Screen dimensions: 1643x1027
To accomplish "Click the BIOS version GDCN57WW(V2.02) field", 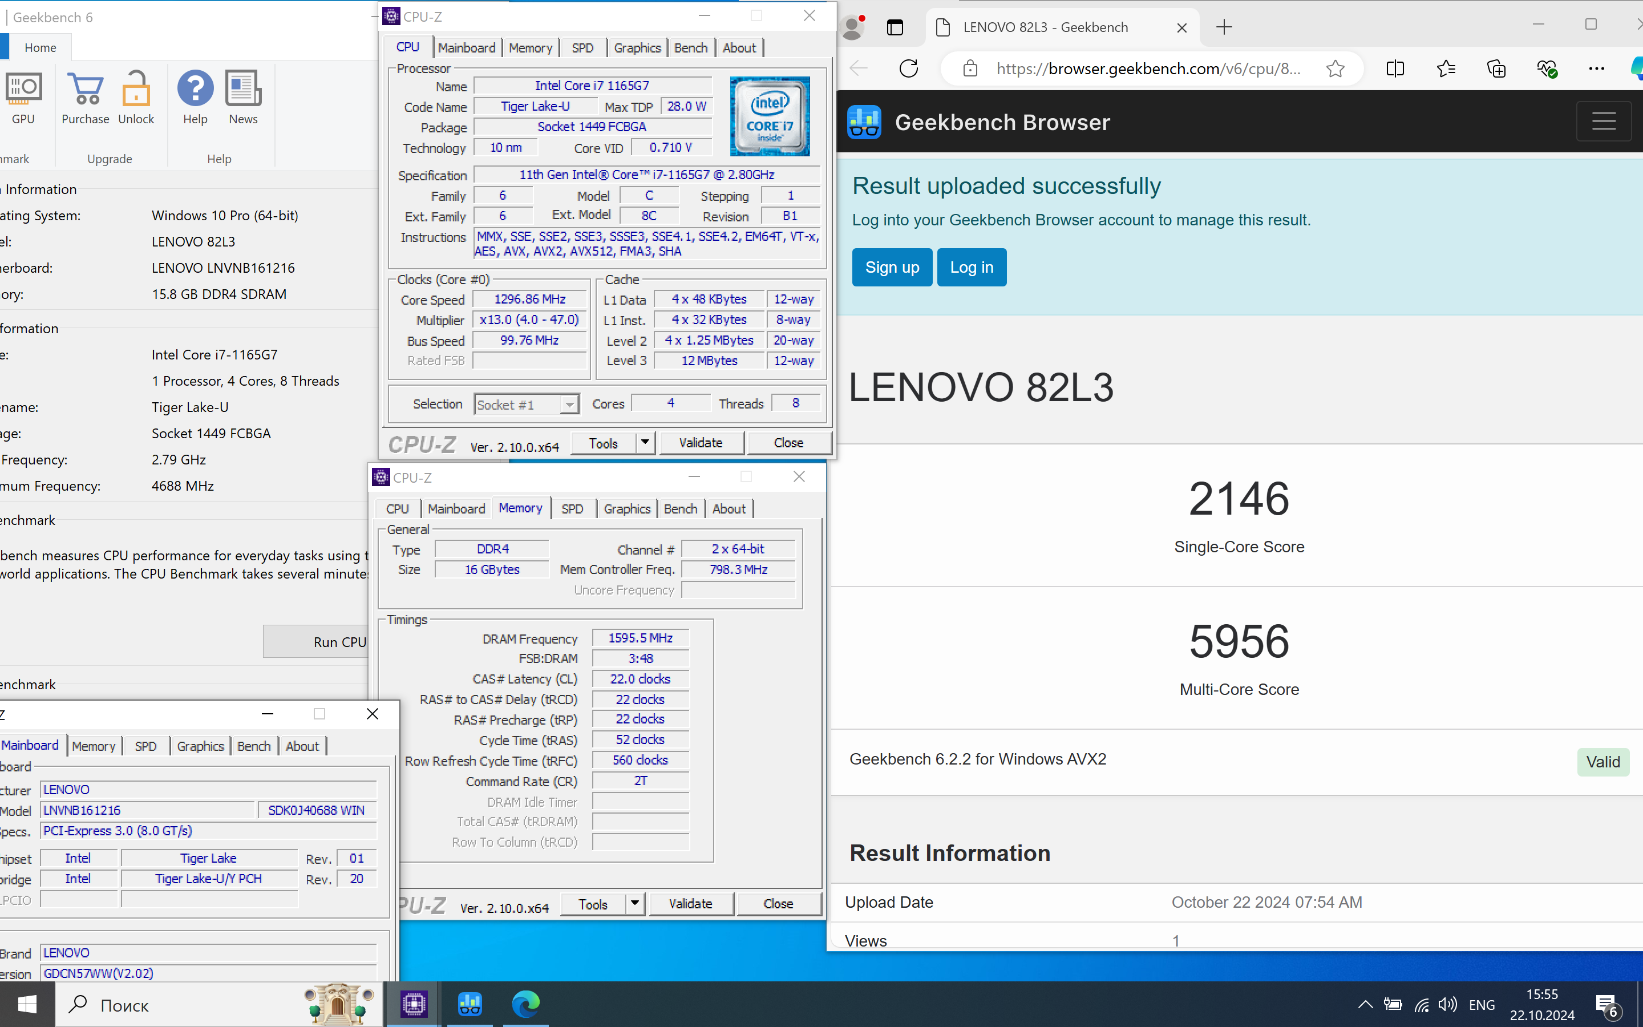I will [x=208, y=973].
